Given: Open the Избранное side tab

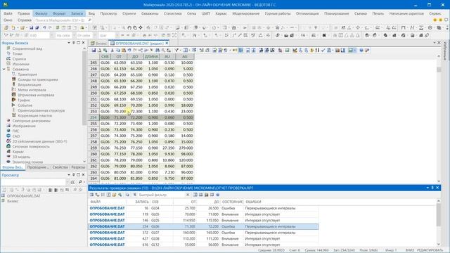Looking at the screenshot, I should point(445,51).
